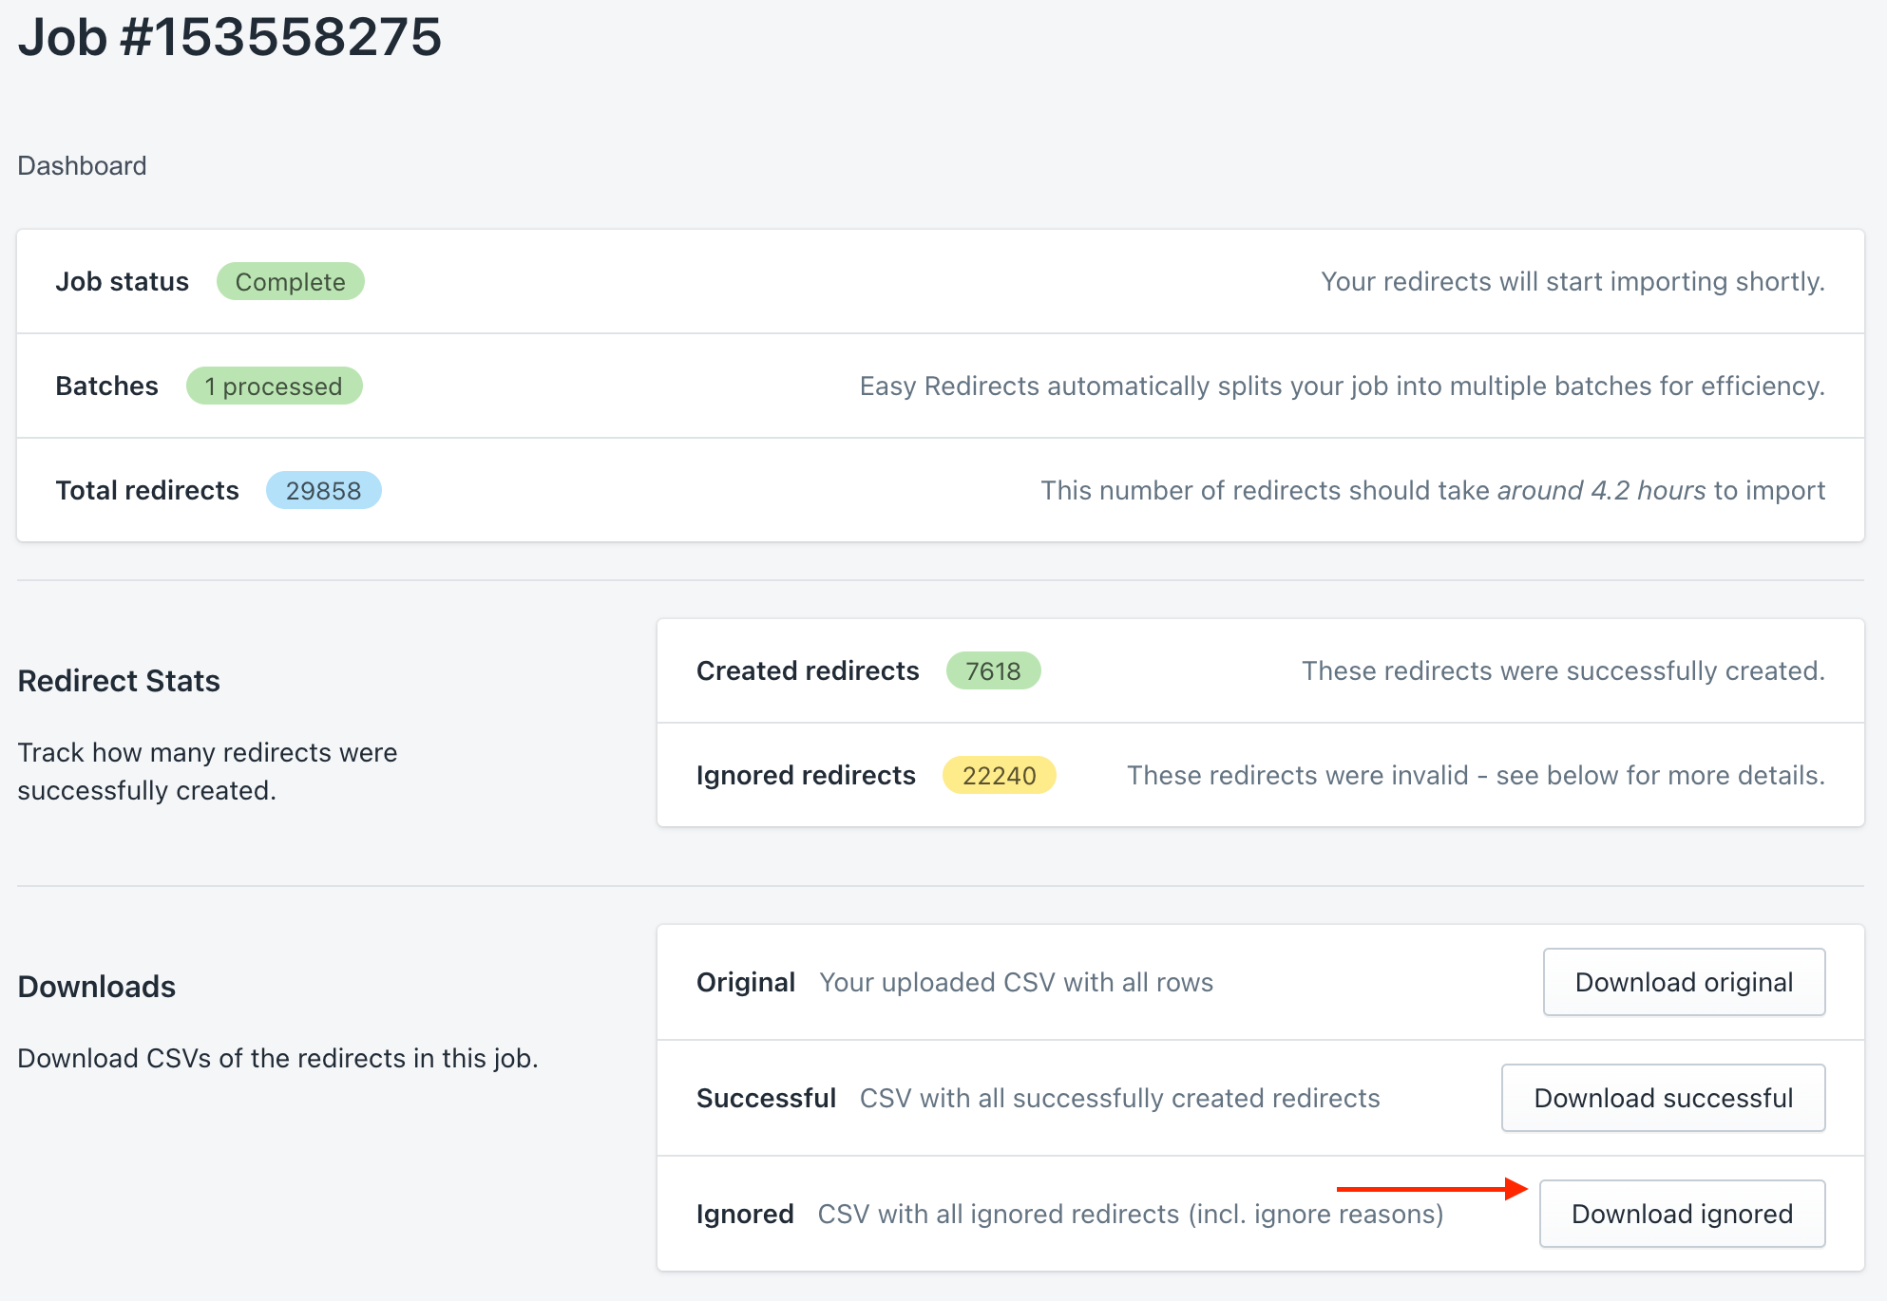Click the Redirect Stats section heading
Screen dimensions: 1887x1301
[119, 681]
